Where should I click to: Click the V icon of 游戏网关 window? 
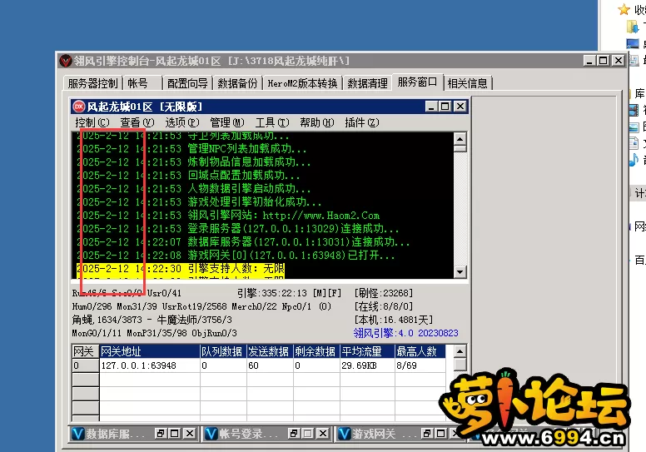[x=344, y=434]
